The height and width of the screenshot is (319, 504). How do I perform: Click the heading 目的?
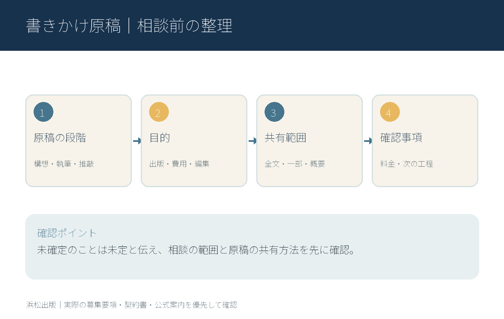(160, 138)
